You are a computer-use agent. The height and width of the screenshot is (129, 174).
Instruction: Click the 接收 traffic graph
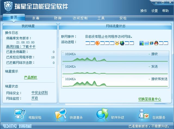[115, 57]
